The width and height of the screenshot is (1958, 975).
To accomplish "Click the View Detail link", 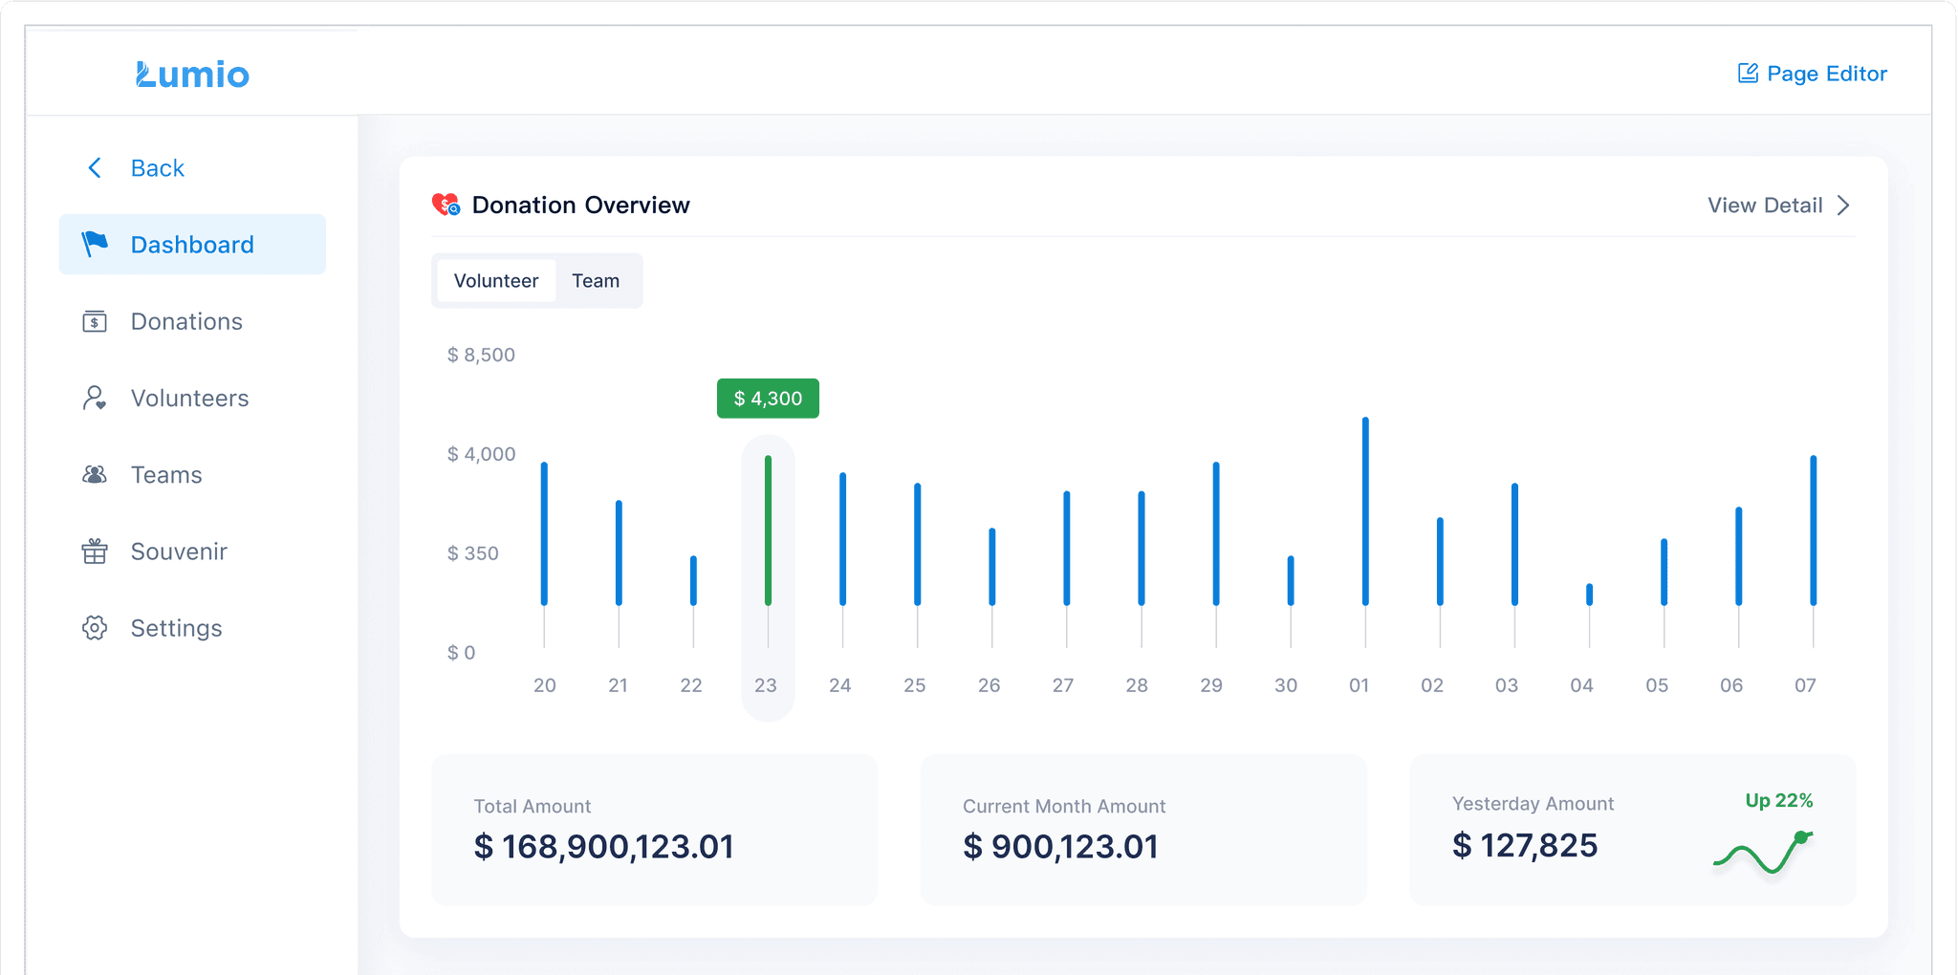I will [x=1779, y=206].
